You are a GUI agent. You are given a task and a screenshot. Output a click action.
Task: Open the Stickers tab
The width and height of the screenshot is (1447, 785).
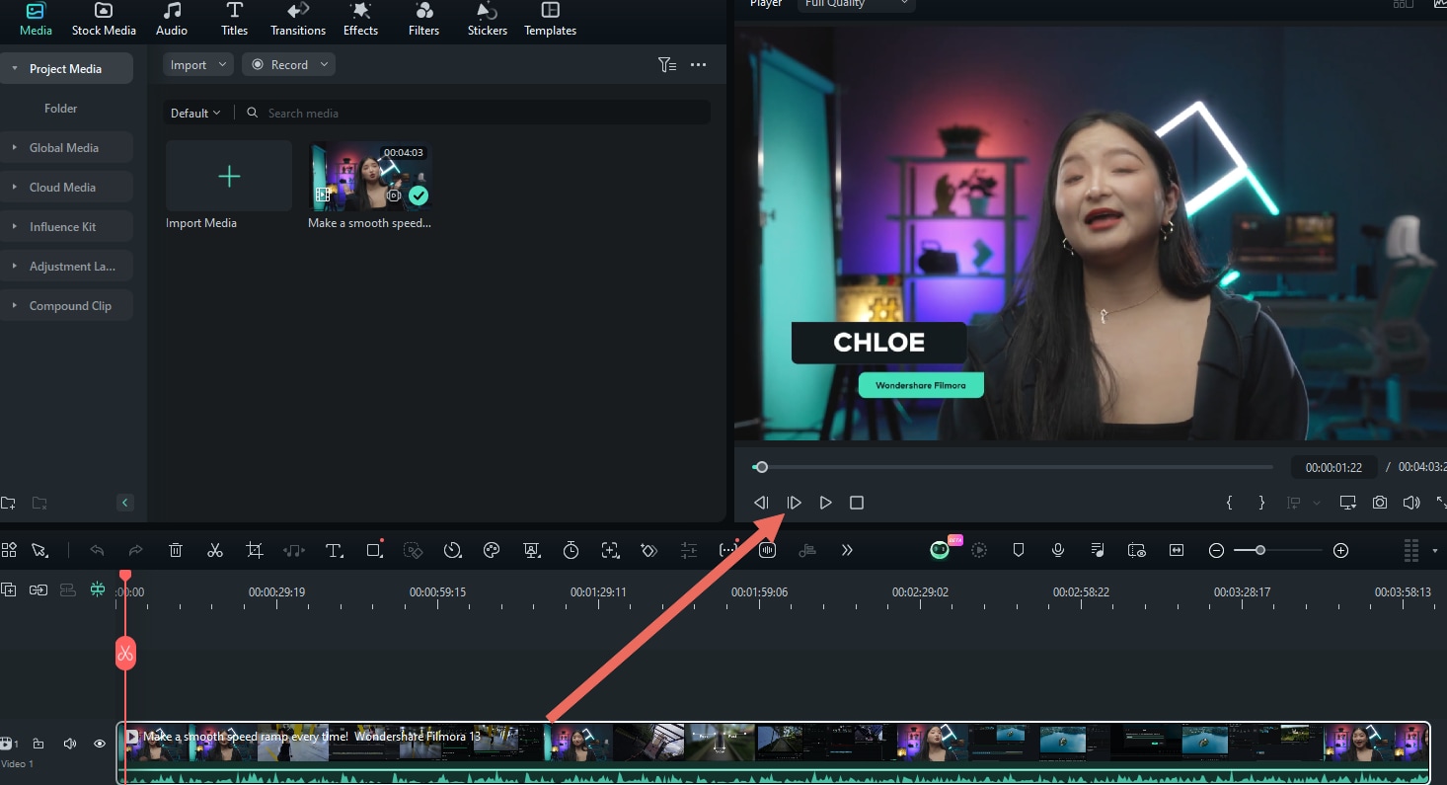click(x=487, y=20)
